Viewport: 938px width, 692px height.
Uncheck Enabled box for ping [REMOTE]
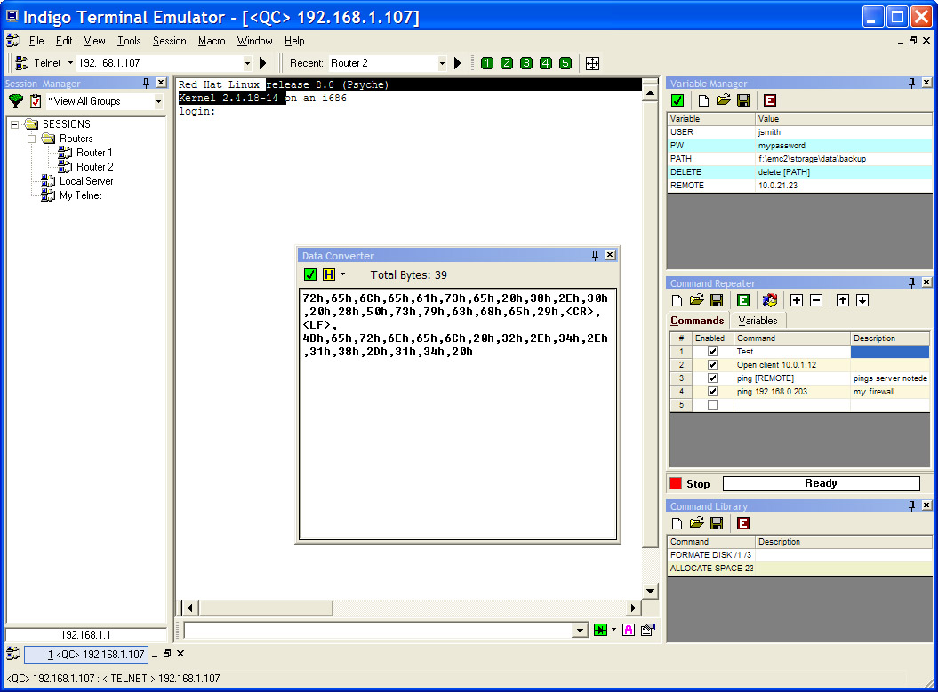pyautogui.click(x=712, y=378)
